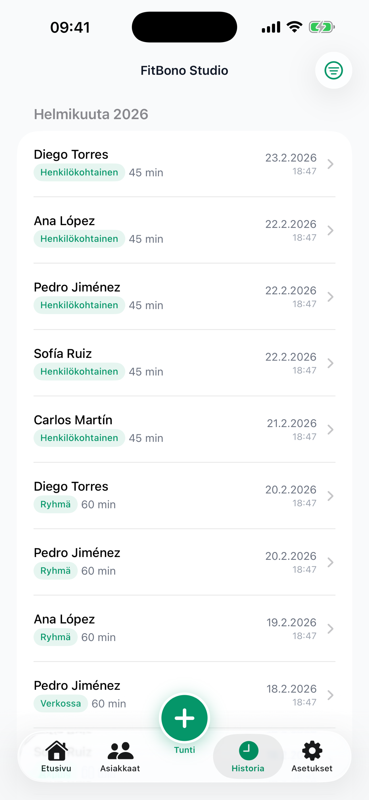Open Asiakkaat clients icon
Viewport: 369px width, 800px height.
click(120, 751)
